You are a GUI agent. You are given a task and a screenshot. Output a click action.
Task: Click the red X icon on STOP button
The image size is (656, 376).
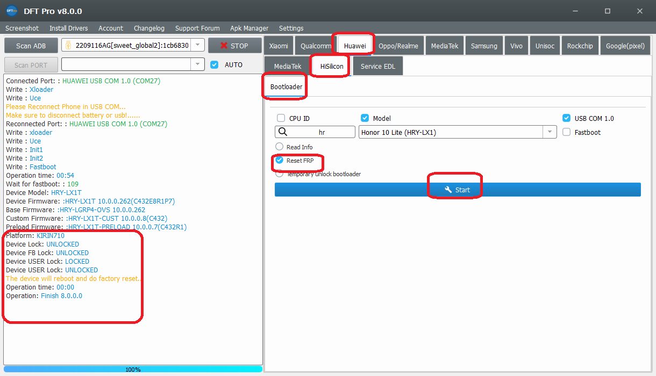pyautogui.click(x=224, y=46)
